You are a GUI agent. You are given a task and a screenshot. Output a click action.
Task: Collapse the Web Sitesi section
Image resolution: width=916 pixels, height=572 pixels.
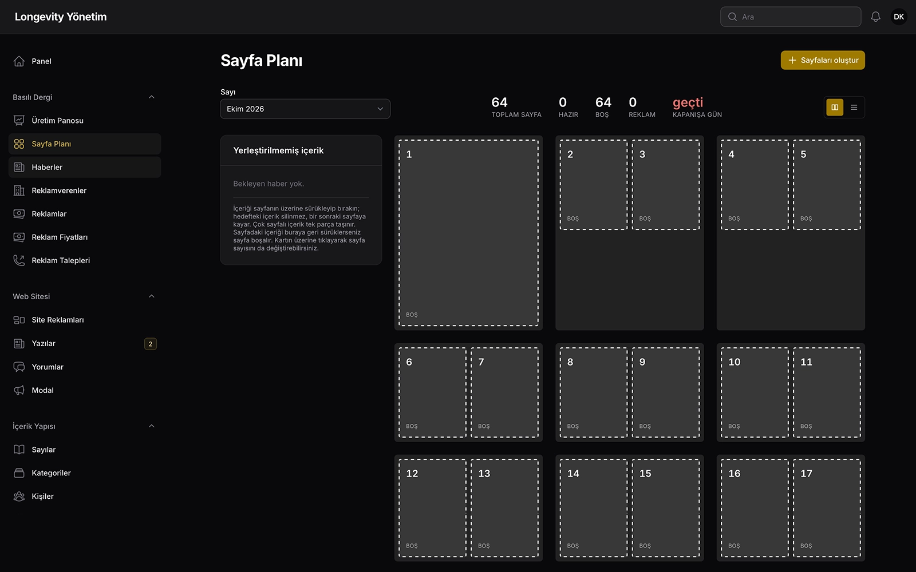[x=152, y=296]
